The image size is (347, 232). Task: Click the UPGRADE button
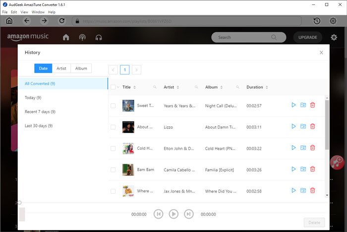click(308, 37)
